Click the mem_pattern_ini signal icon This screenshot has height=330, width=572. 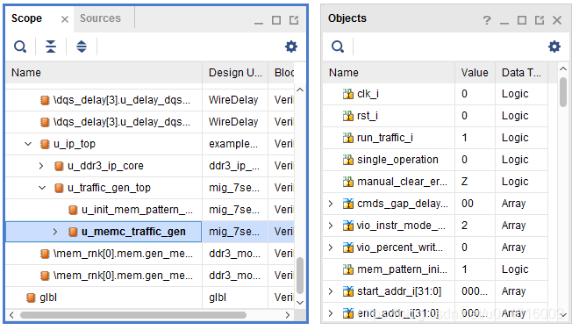click(x=348, y=269)
